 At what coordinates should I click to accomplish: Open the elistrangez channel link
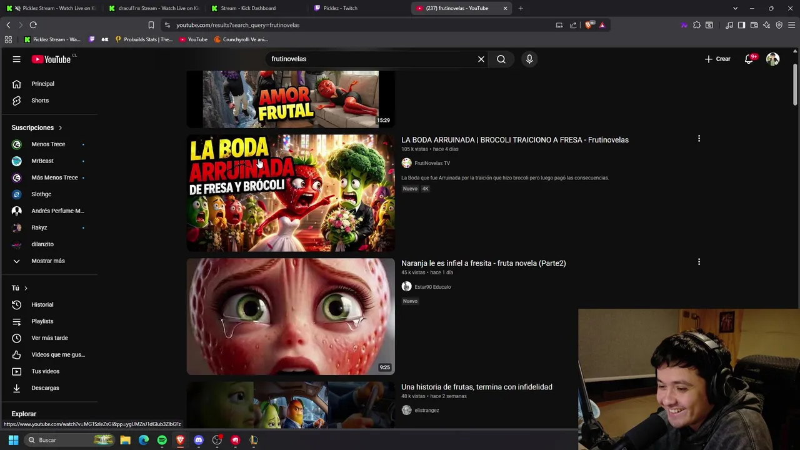427,411
